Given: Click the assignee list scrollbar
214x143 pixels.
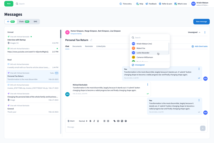Looking at the screenshot, I should tap(169, 49).
